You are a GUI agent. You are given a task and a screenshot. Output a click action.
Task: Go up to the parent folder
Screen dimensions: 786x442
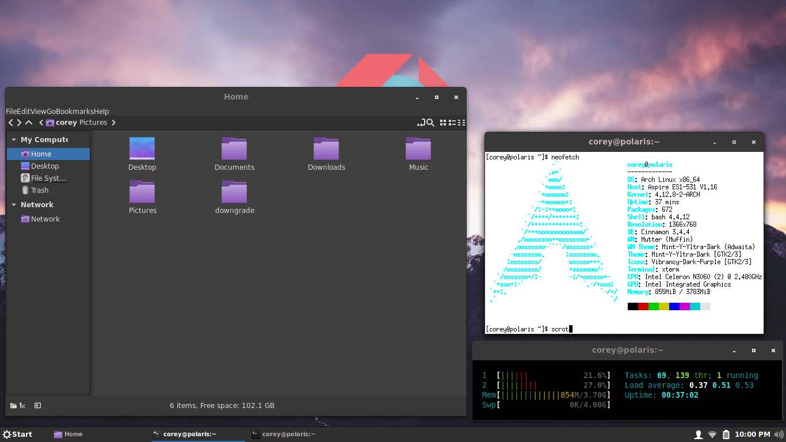29,123
